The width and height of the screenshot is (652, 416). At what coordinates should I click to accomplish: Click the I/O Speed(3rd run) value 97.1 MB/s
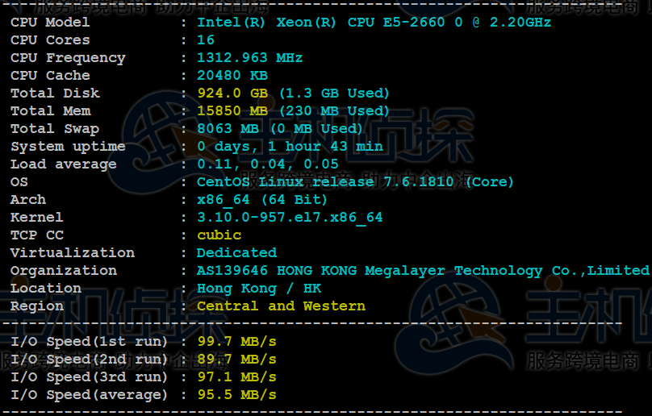coord(236,377)
